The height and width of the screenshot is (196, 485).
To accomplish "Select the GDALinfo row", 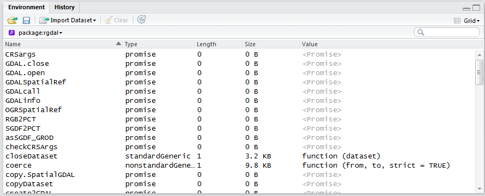I will 239,101.
